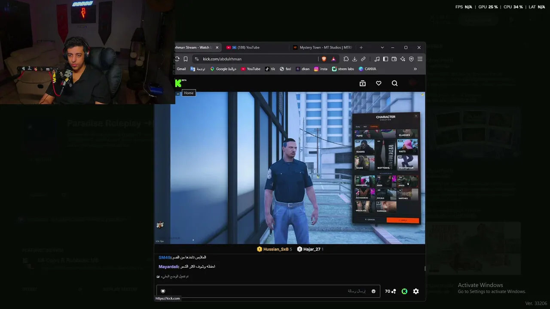Open the music playlist icon in toolbar
This screenshot has height=309, width=550.
(x=377, y=59)
